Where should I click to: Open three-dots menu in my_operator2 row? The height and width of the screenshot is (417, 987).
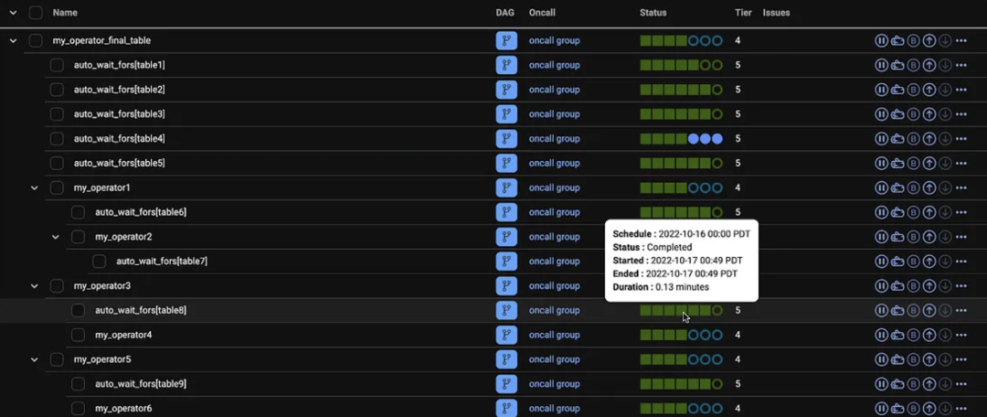(x=960, y=238)
